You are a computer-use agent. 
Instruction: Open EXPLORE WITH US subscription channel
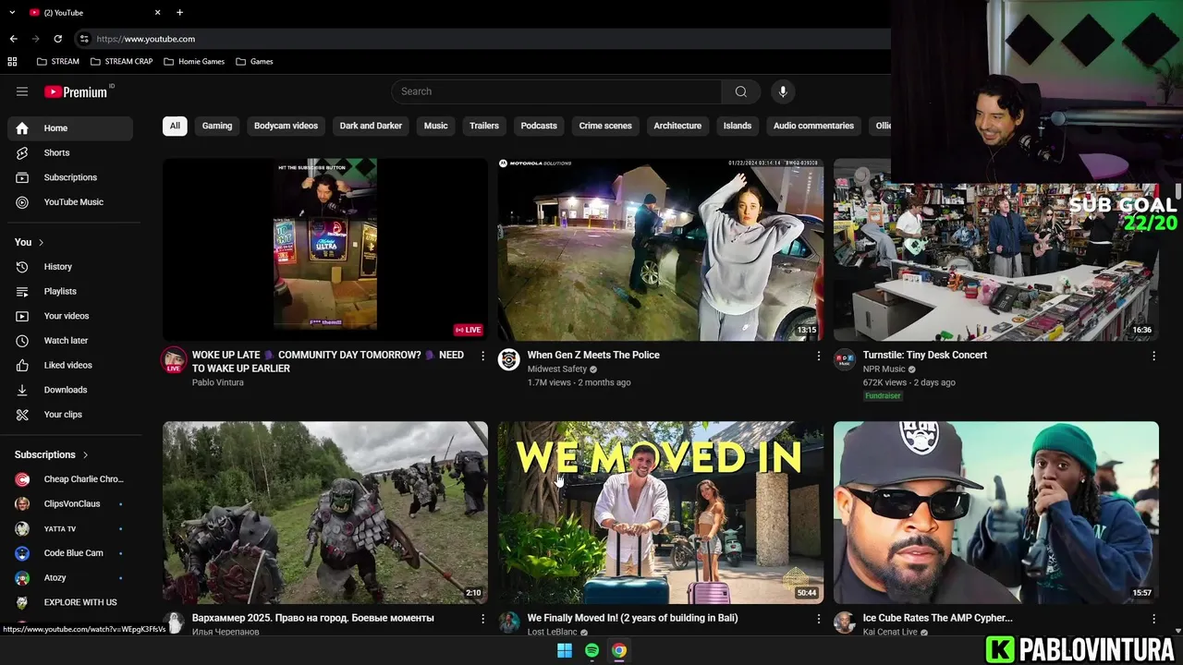70,602
